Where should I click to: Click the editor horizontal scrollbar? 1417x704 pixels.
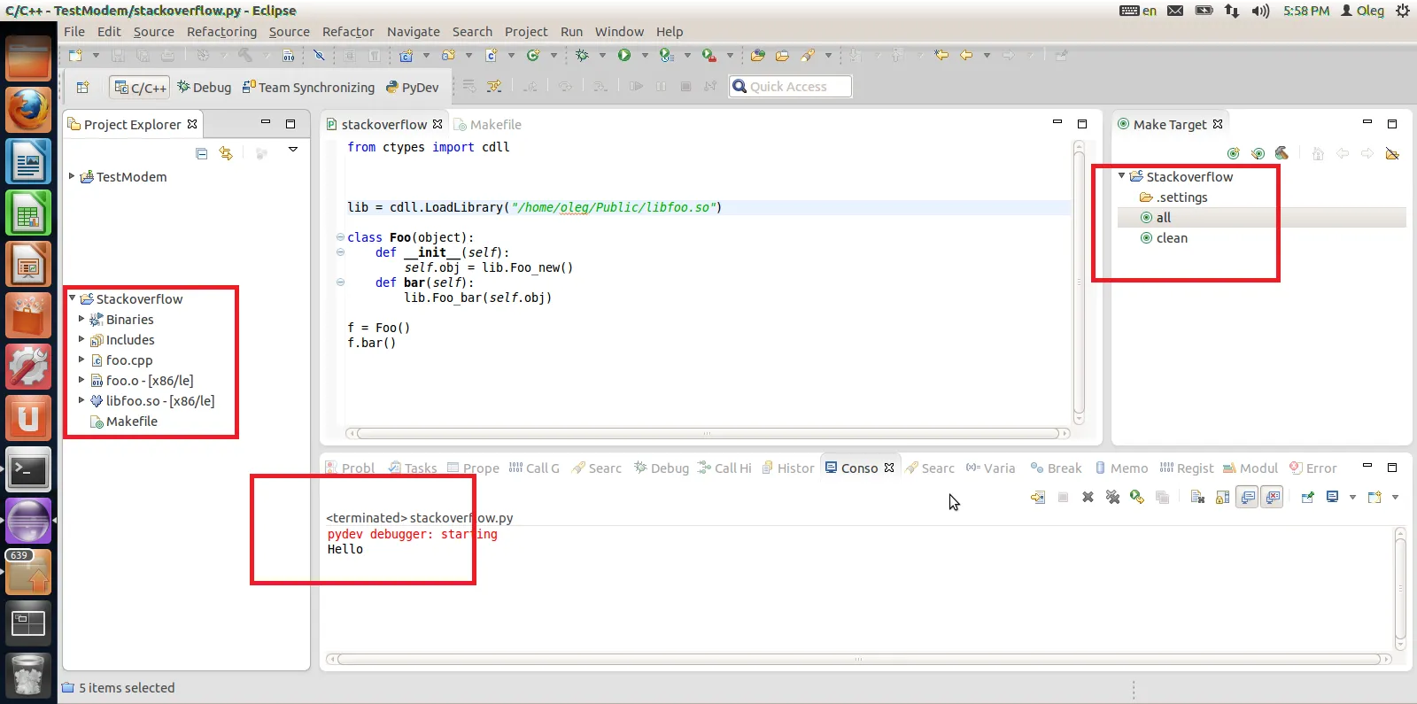tap(707, 434)
